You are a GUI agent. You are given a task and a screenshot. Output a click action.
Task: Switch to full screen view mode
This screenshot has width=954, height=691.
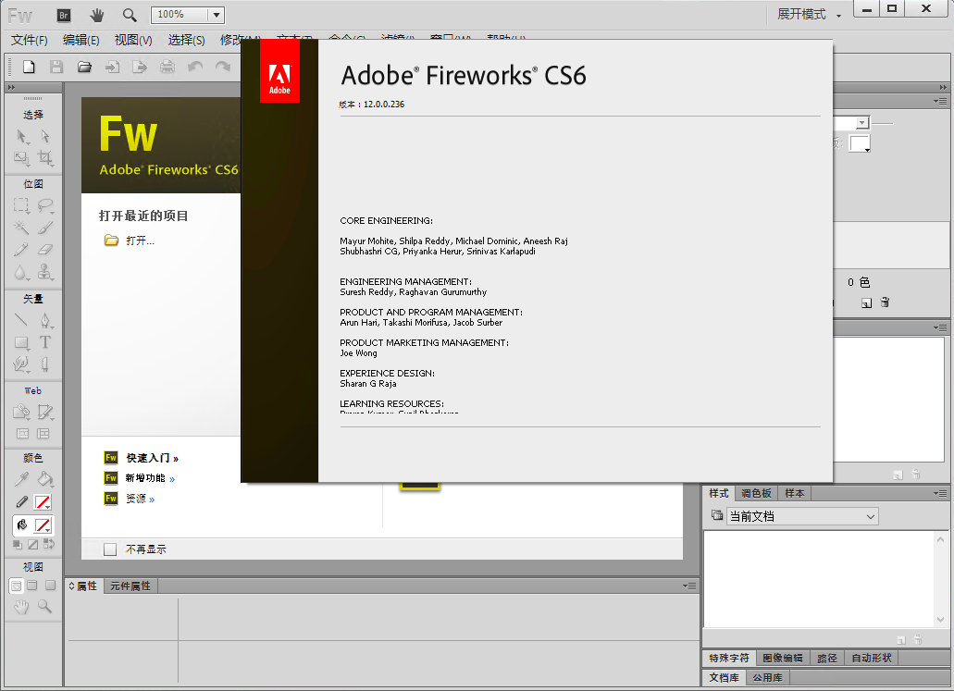tap(50, 586)
